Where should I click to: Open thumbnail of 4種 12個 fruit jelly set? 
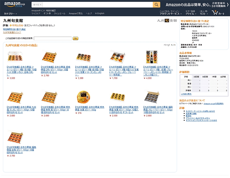tap(15, 56)
